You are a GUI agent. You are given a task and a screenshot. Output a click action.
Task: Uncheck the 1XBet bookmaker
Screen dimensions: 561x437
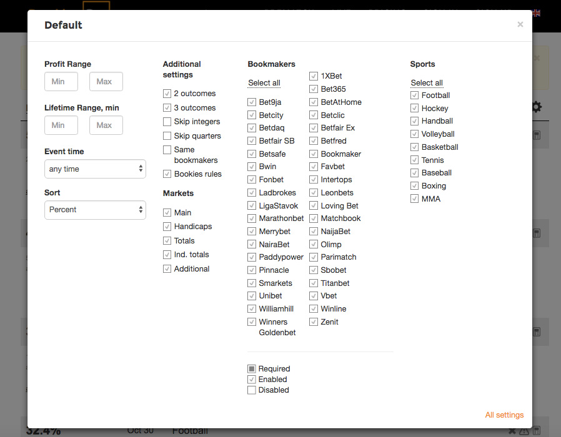314,76
